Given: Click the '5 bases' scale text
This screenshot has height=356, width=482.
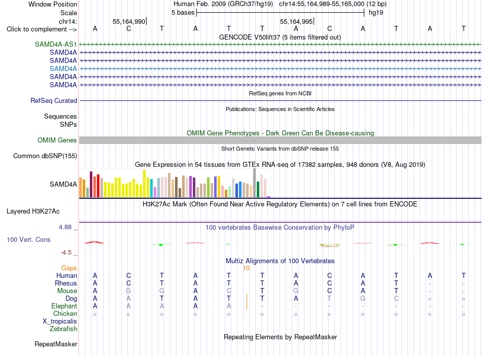Looking at the screenshot, I should click(183, 13).
